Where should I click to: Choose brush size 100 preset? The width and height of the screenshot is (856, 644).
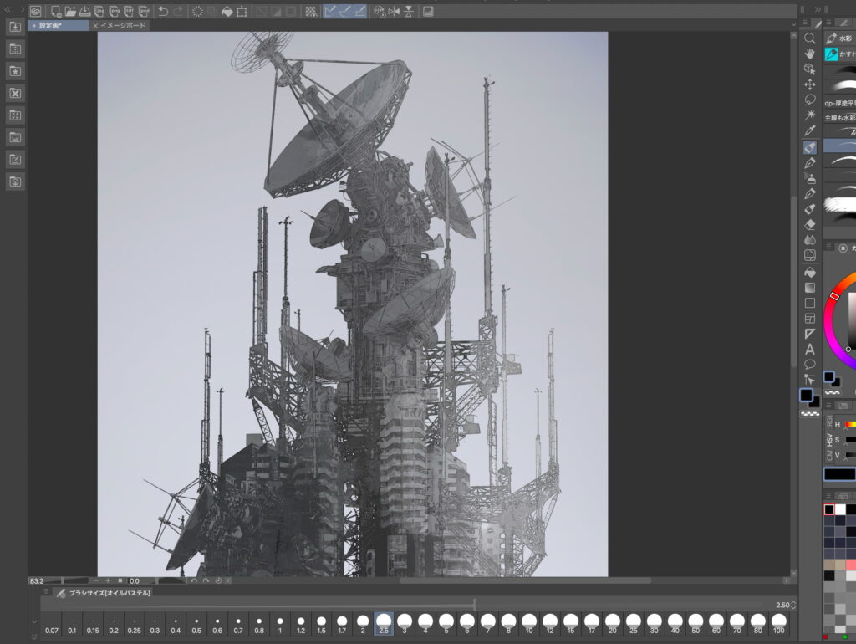pyautogui.click(x=779, y=624)
